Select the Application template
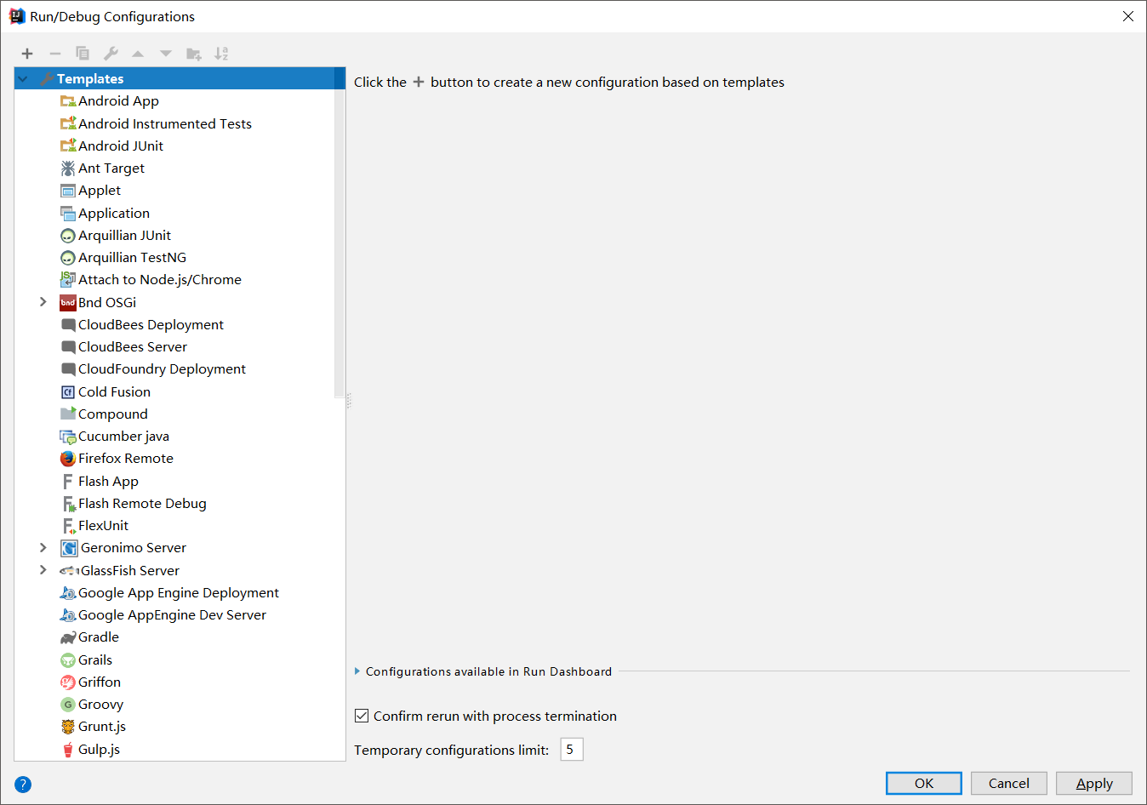1147x805 pixels. coord(114,214)
